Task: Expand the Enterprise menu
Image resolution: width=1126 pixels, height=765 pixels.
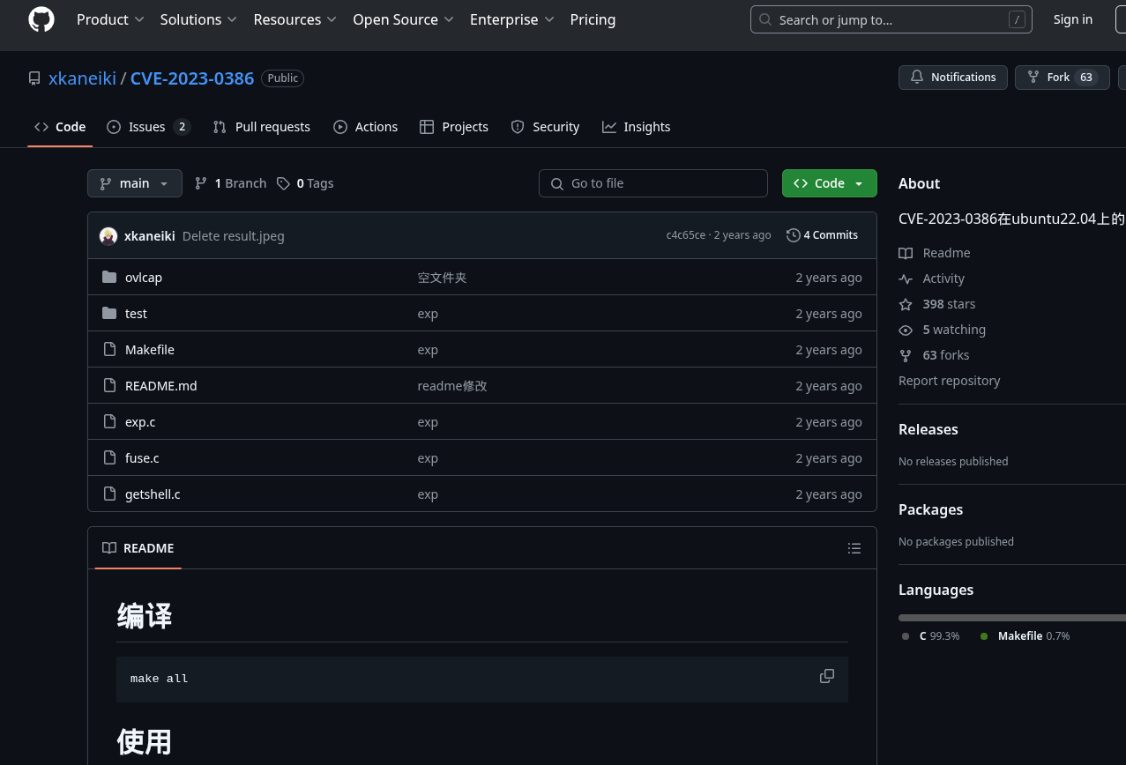Action: [512, 19]
